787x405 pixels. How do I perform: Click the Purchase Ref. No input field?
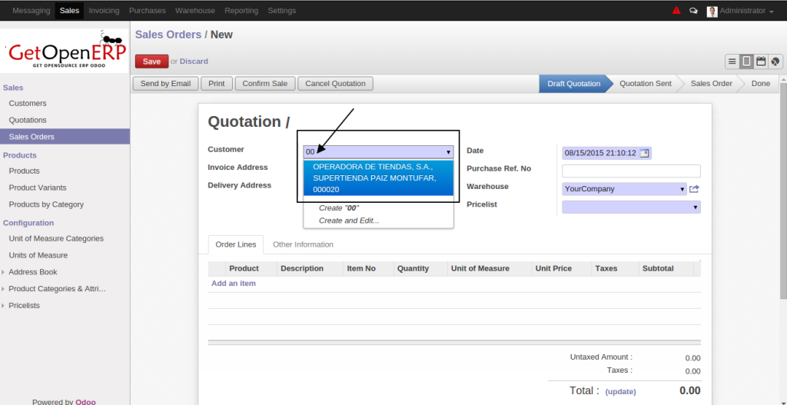(631, 171)
